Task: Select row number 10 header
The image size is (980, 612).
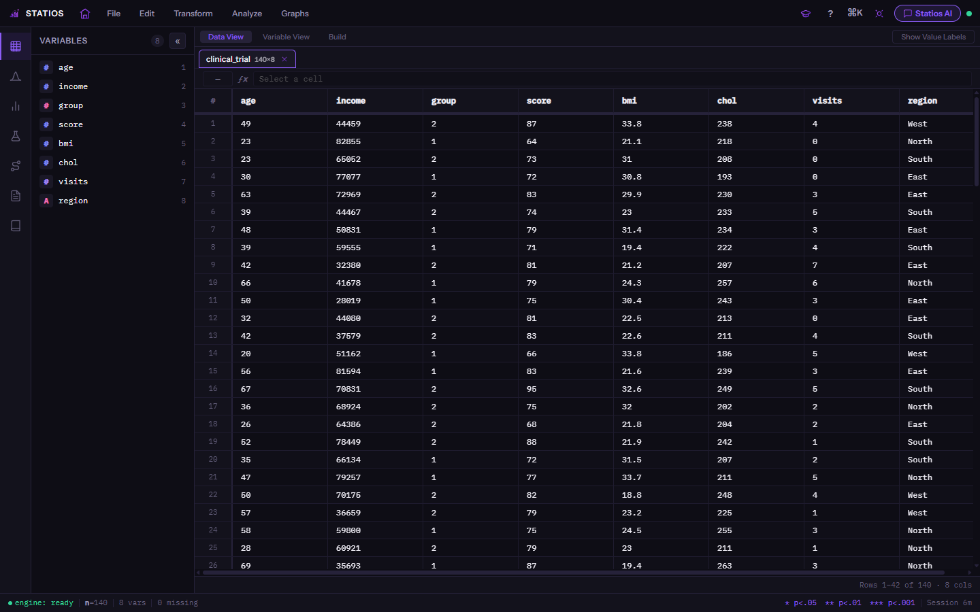Action: pos(213,283)
